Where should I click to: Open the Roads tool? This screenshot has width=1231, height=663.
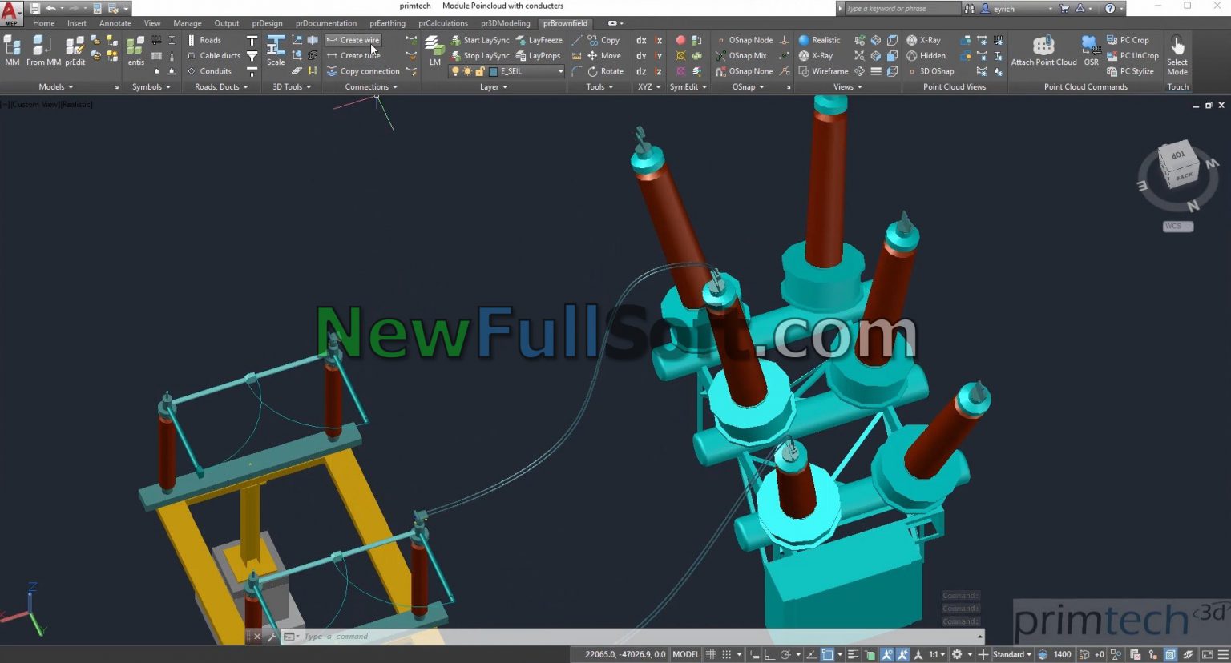pos(210,39)
